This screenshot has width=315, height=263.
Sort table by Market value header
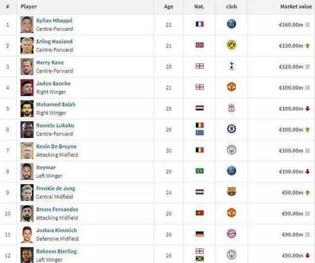coord(296,7)
